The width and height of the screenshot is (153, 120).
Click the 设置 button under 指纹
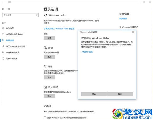tap(49, 38)
